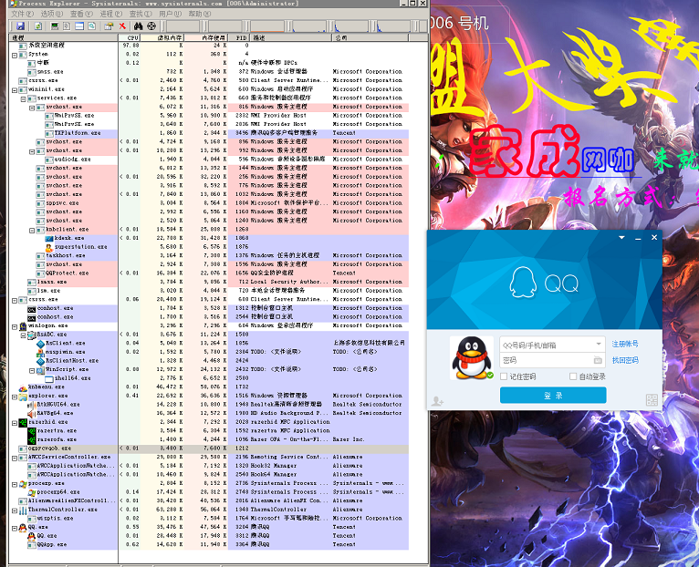This screenshot has width=699, height=567.
Task: Collapse the razerhid.exe tree node
Action: coord(15,423)
